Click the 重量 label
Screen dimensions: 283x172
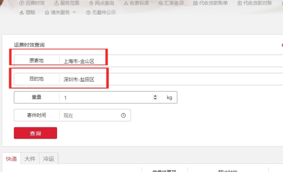36,97
